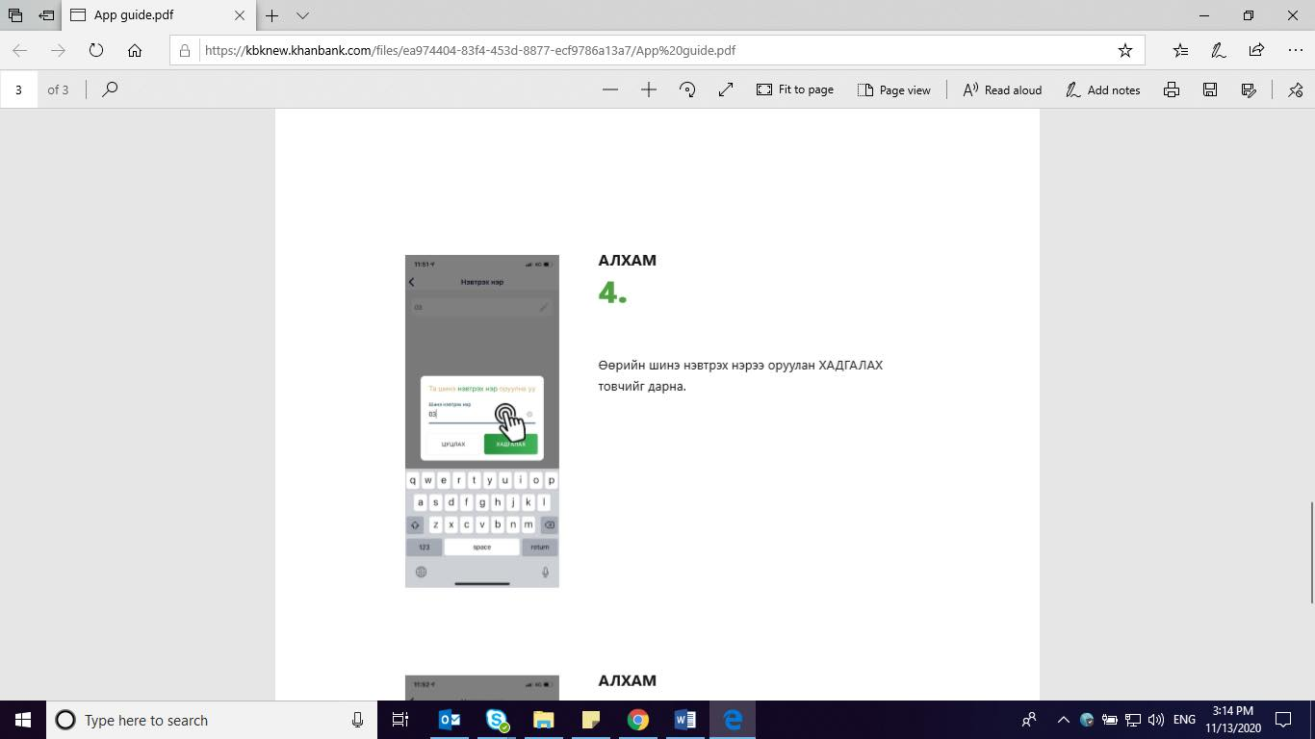1315x739 pixels.
Task: Open Microsoft Word from the taskbar
Action: click(684, 720)
